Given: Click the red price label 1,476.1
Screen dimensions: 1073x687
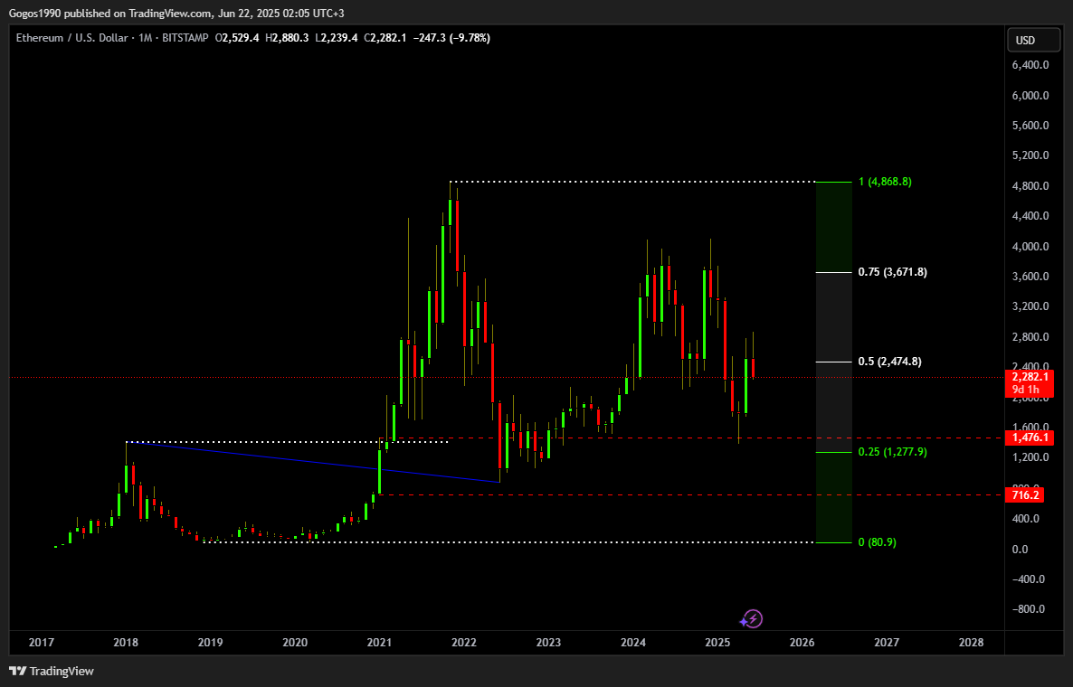Looking at the screenshot, I should [1030, 438].
